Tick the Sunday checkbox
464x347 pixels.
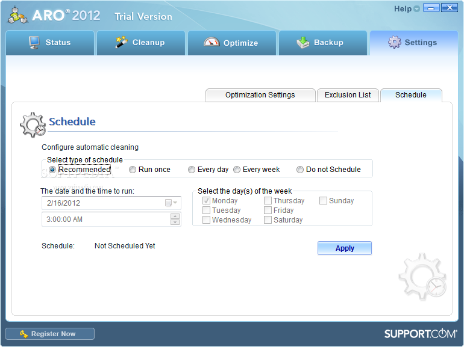coord(323,201)
